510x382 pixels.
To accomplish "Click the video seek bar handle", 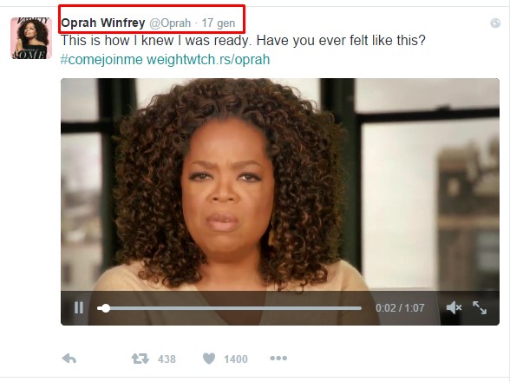I will [106, 308].
